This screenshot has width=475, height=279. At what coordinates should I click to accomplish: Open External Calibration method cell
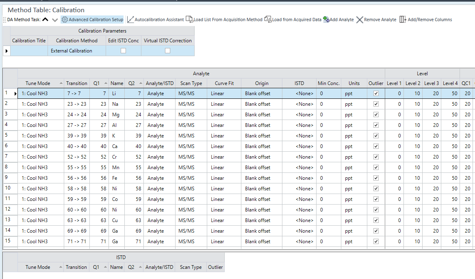77,51
